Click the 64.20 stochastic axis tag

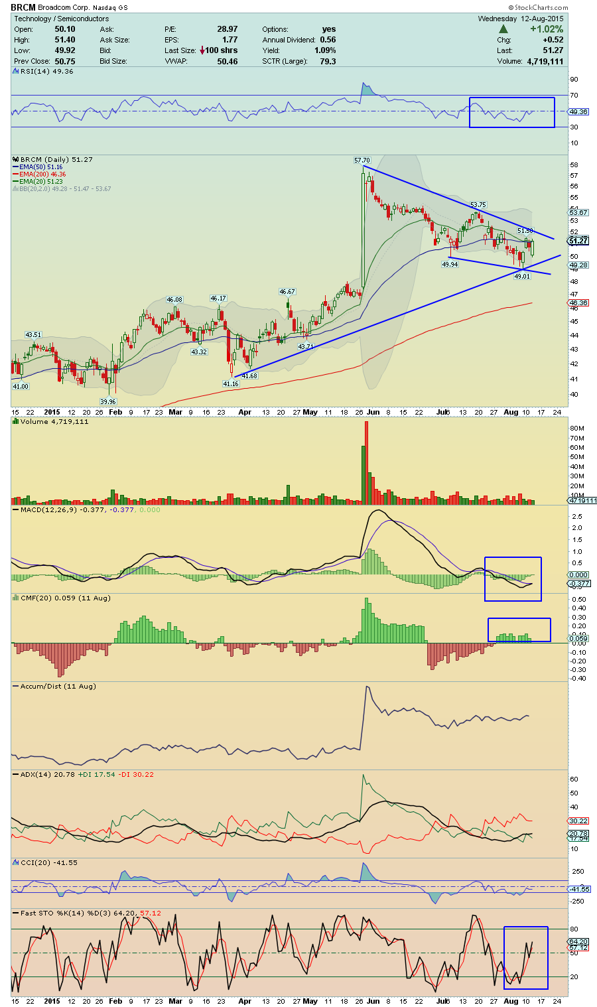pos(578,941)
